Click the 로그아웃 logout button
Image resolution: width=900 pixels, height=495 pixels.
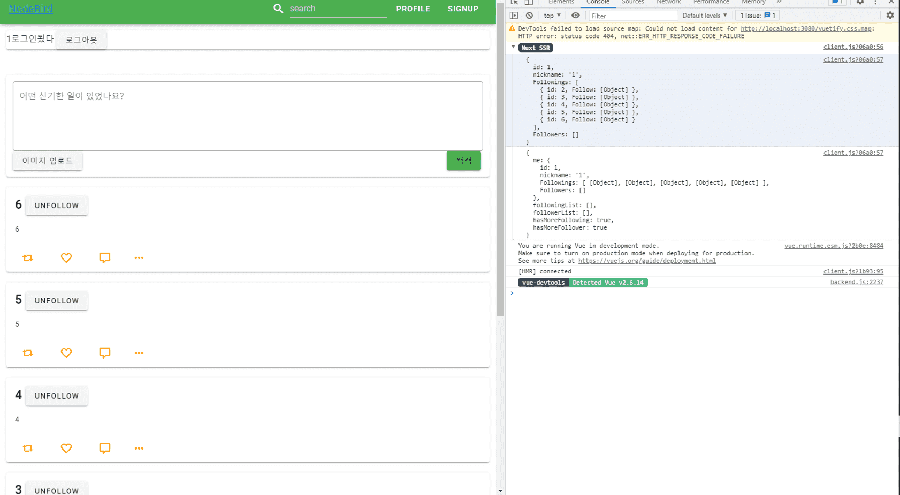81,40
